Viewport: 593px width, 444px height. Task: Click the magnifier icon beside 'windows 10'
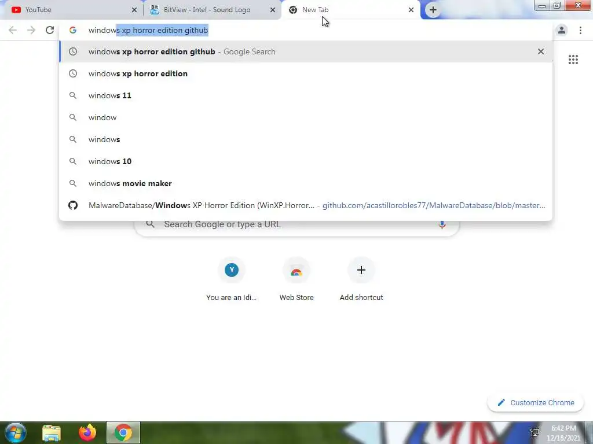point(72,161)
